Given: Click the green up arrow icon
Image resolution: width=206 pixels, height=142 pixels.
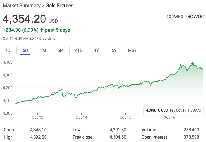Looking at the screenshot, I should tap(42, 30).
